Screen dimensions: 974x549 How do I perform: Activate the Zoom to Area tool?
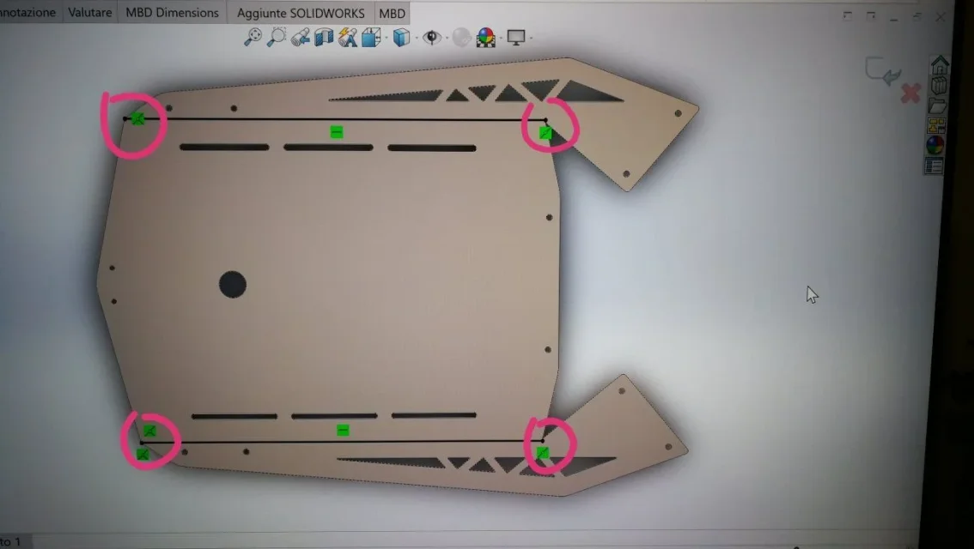(x=277, y=37)
